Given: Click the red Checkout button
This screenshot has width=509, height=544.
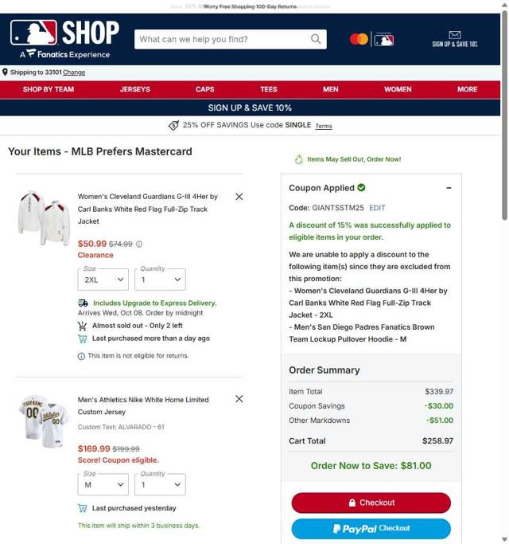Looking at the screenshot, I should (371, 503).
